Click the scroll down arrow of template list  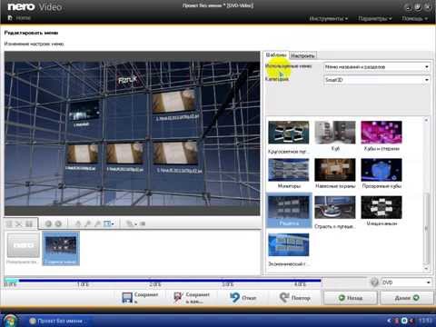coord(426,268)
